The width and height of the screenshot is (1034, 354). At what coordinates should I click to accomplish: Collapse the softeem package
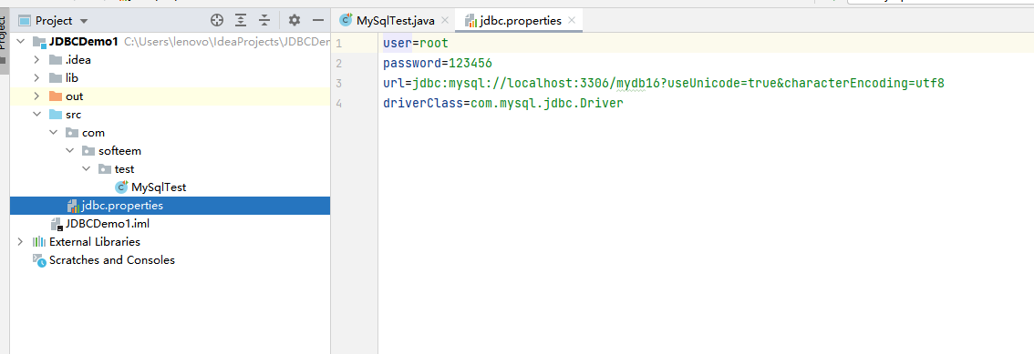click(x=70, y=151)
